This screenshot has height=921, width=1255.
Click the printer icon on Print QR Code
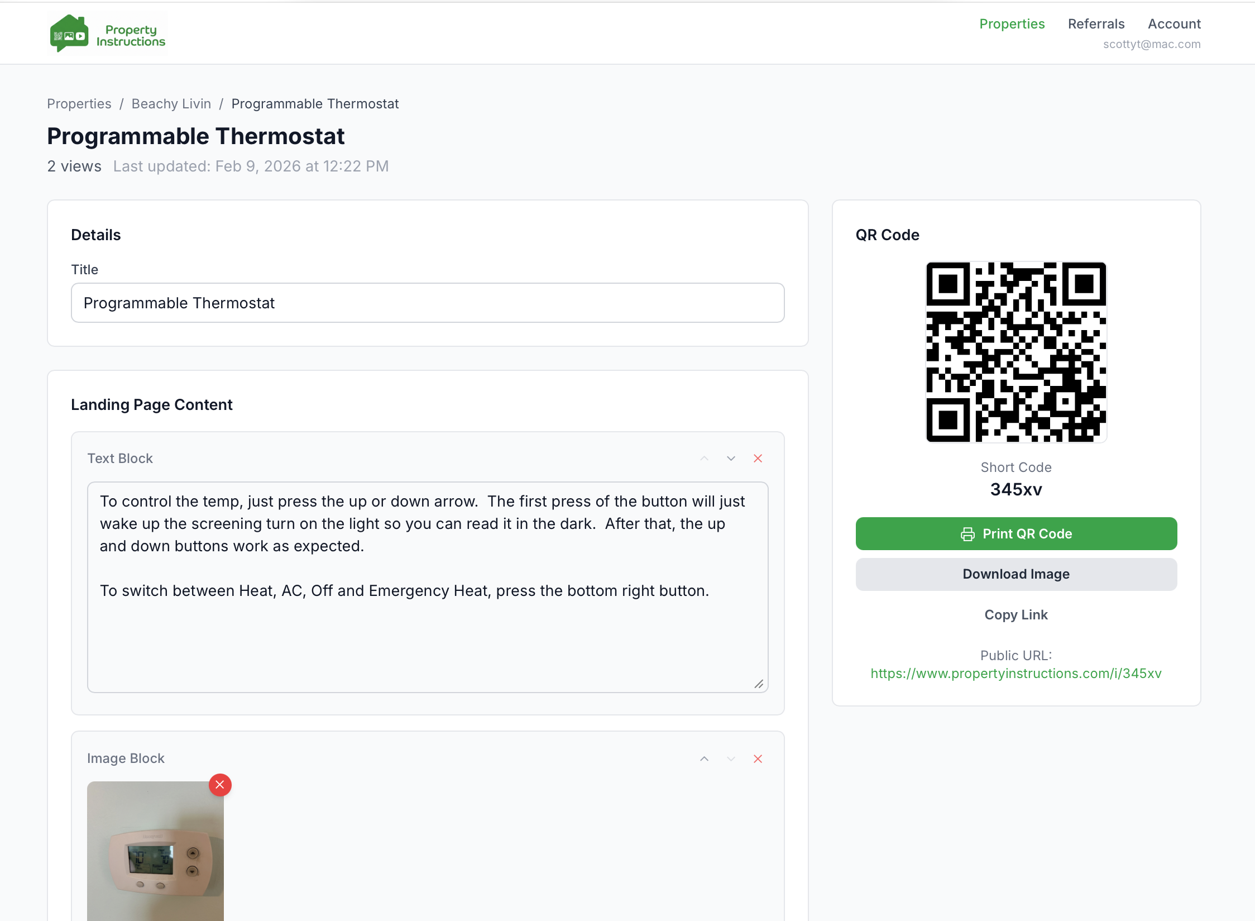click(967, 534)
